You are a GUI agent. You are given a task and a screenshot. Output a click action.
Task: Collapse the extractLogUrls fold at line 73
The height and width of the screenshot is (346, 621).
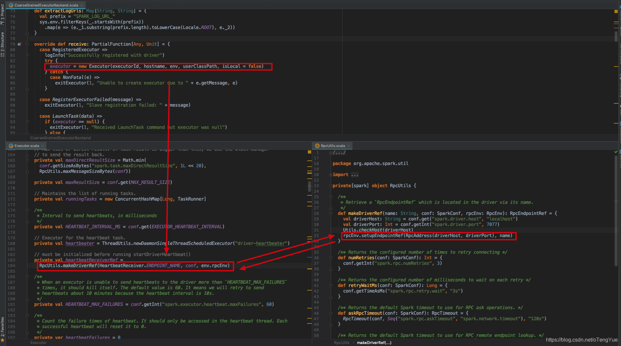point(27,11)
